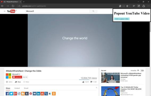This screenshot has width=151, height=96.
Task: Make a Web Note with pen icon
Action: coord(139,6)
